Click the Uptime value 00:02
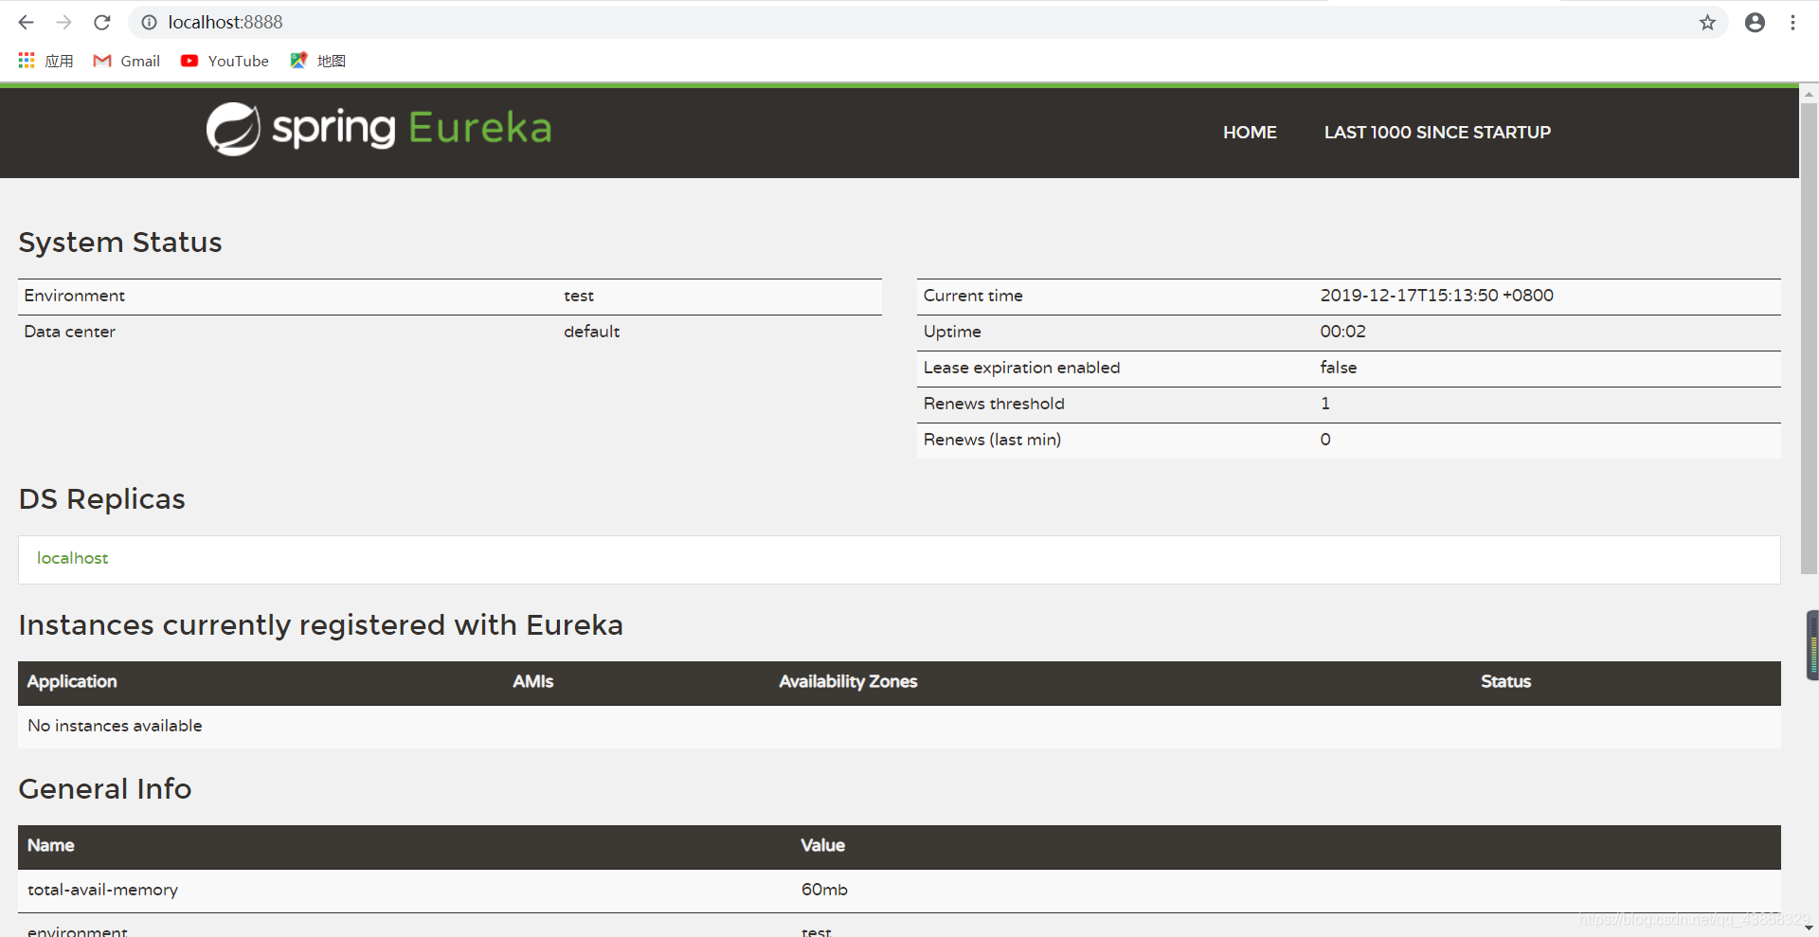Viewport: 1819px width, 937px height. tap(1343, 332)
